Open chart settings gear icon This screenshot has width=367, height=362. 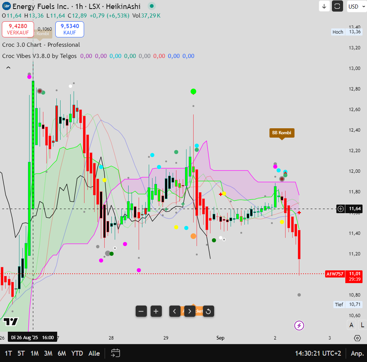(357, 338)
